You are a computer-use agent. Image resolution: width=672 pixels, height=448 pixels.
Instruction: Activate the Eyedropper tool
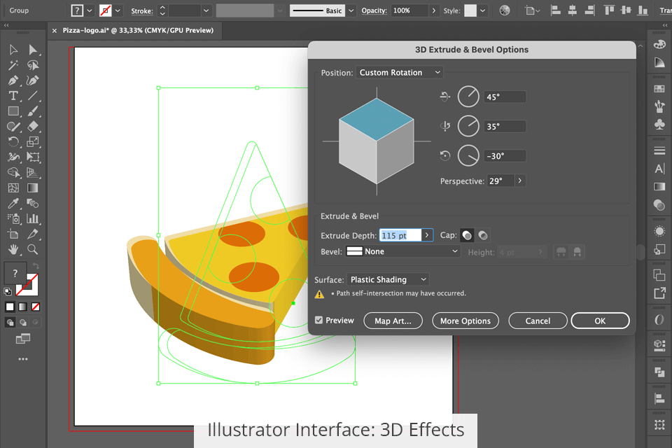(13, 204)
